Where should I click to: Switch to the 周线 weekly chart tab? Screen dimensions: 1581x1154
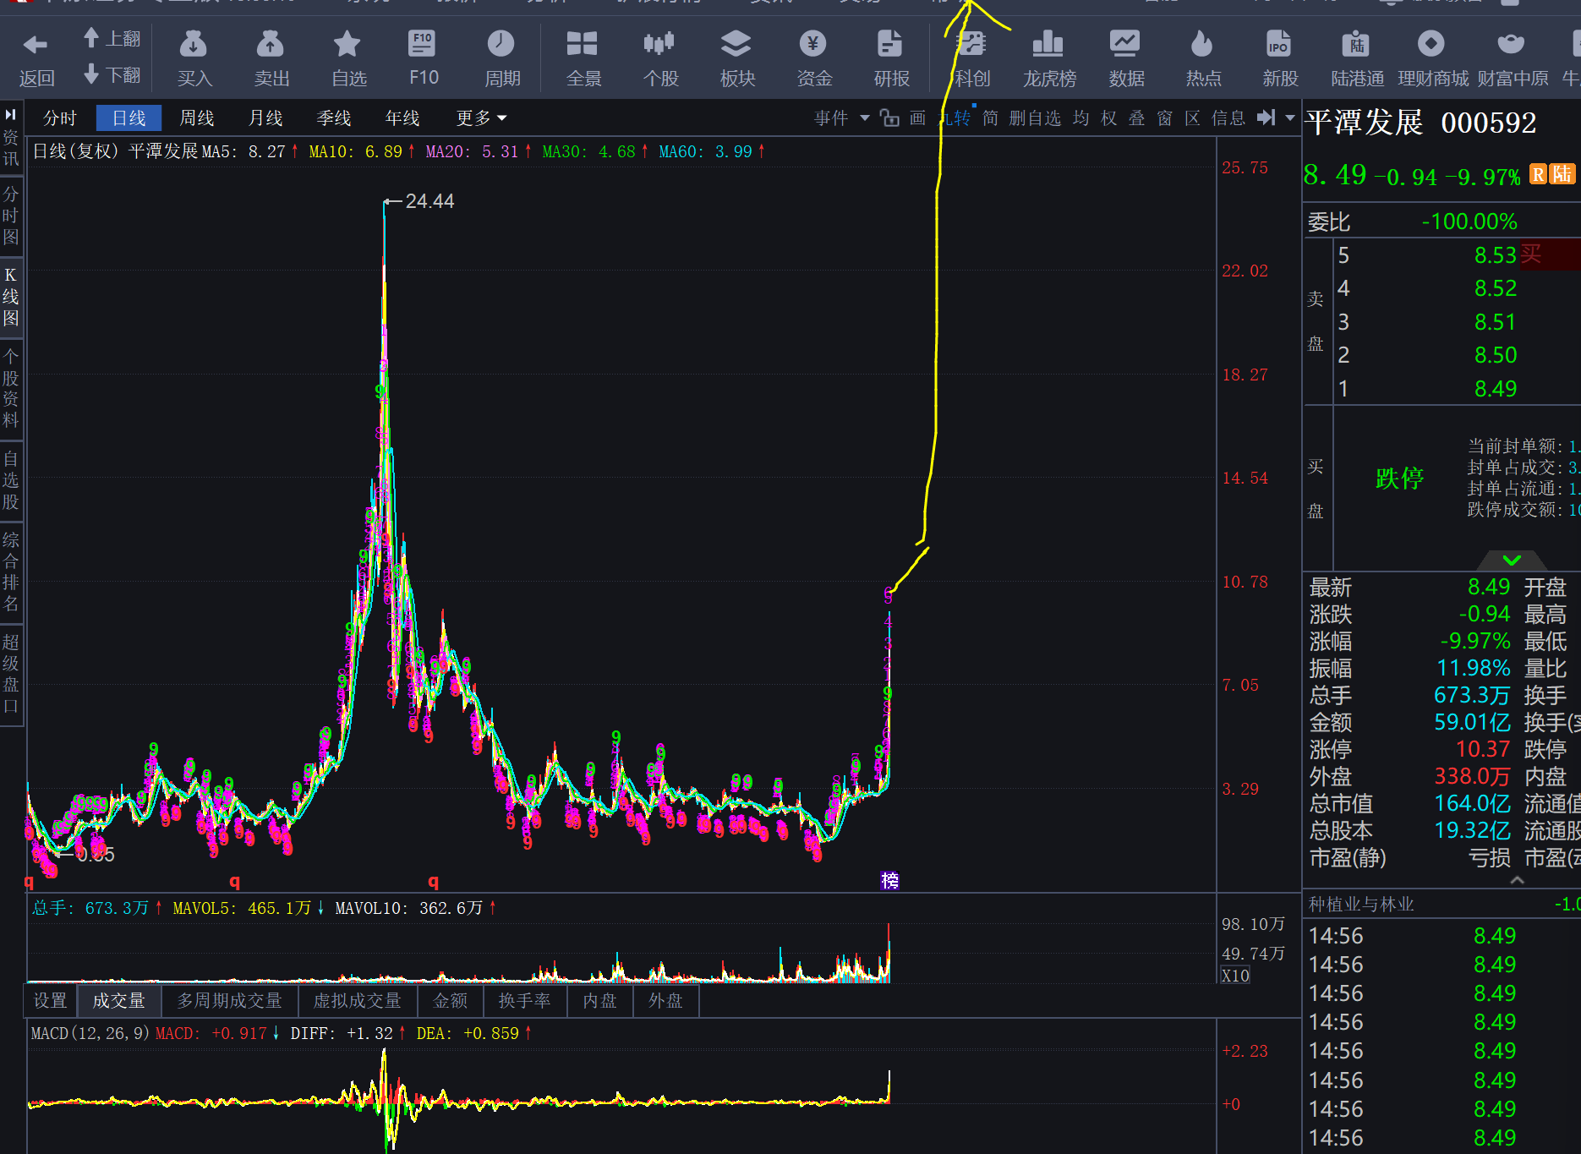click(x=197, y=118)
